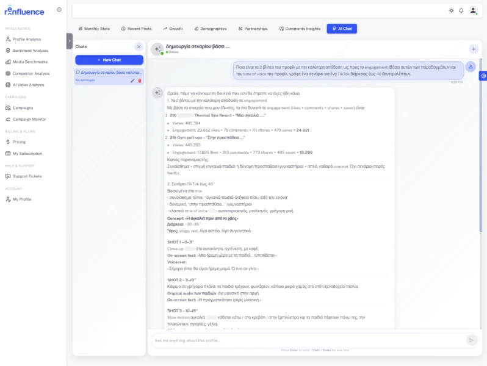Navigate to Competitor Analysis
The image size is (487, 366).
31,73
